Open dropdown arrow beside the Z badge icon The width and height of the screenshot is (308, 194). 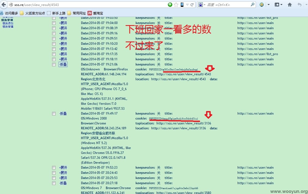coord(268,5)
